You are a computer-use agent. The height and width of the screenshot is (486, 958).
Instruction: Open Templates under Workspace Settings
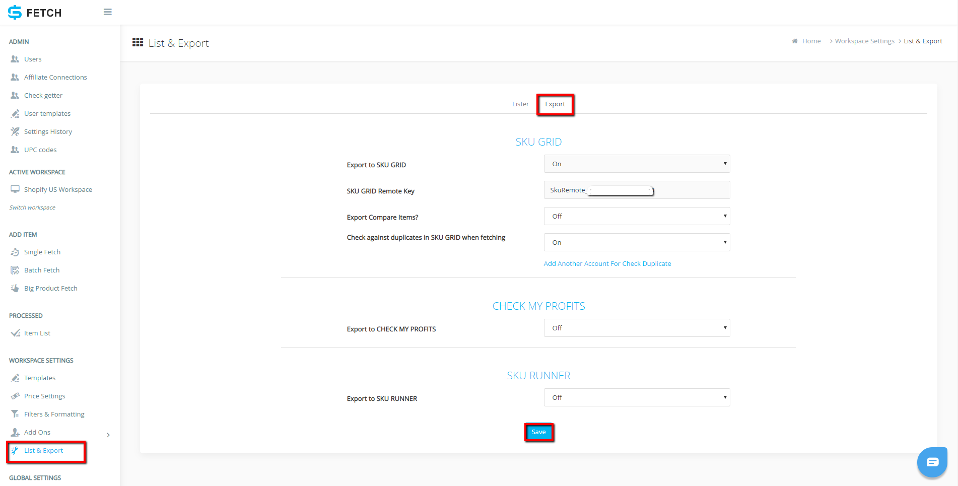tap(40, 378)
